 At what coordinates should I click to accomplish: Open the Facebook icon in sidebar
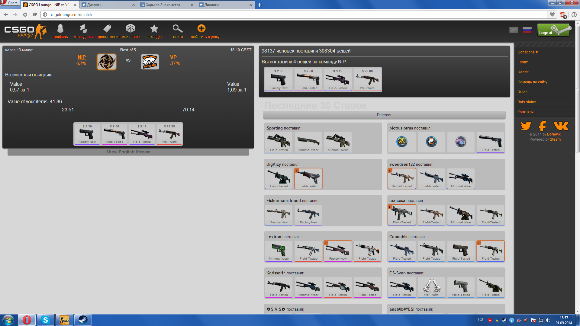pos(543,126)
